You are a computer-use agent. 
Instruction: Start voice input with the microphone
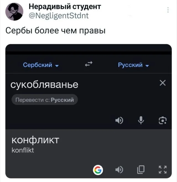coord(141,120)
